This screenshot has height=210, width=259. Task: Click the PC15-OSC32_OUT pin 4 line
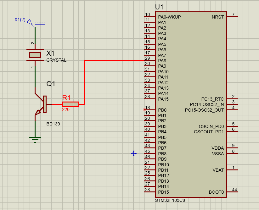click(x=232, y=110)
